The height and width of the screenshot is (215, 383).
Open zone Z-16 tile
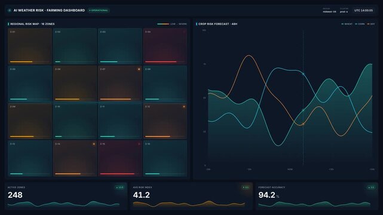coord(165,158)
